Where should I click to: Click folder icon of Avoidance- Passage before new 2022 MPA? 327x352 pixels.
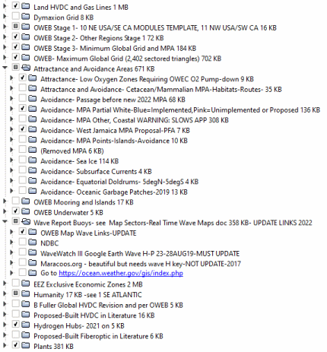[x=32, y=98]
